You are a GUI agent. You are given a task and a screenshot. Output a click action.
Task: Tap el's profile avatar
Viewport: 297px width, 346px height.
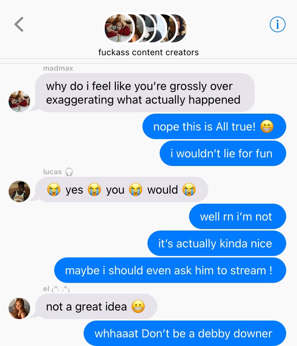pyautogui.click(x=19, y=308)
